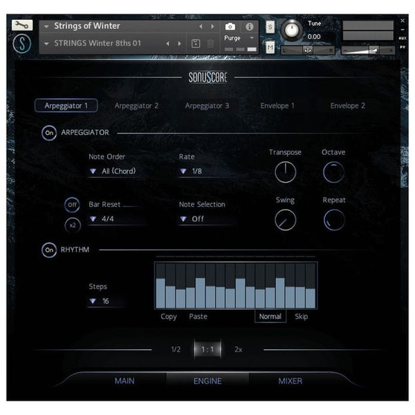Open the instrument info icon
Image resolution: width=415 pixels, height=415 pixels.
[250, 27]
